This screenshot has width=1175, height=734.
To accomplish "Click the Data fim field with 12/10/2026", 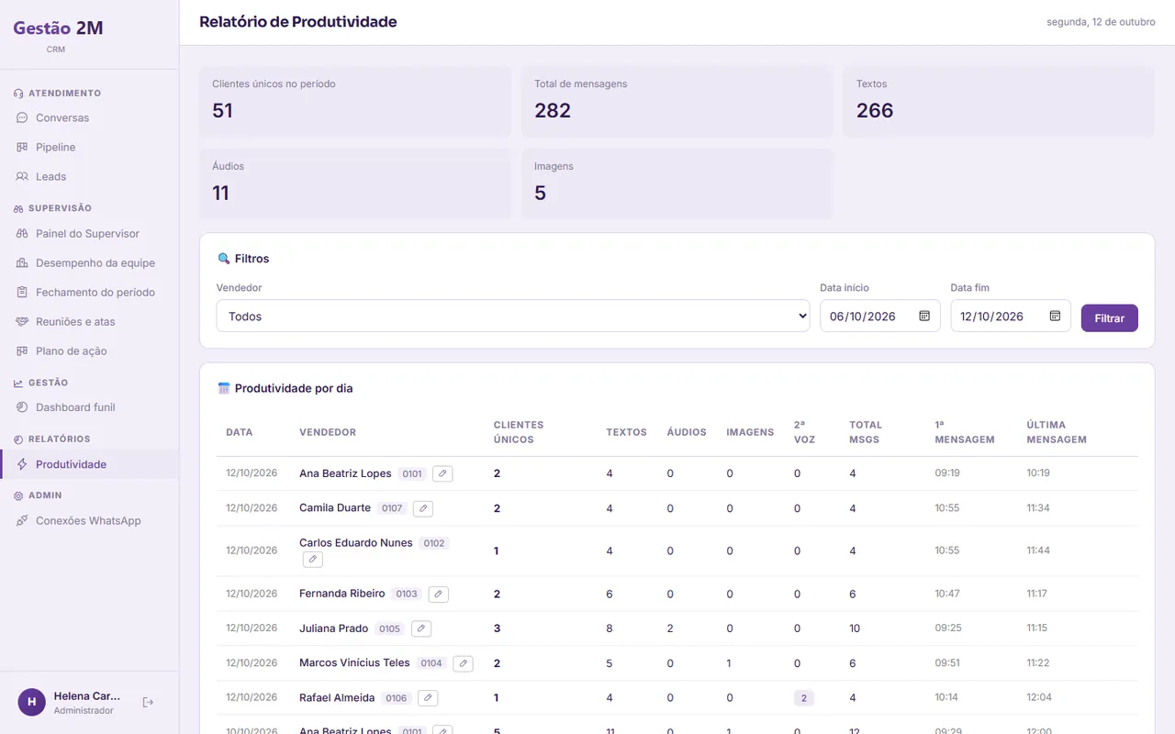I will click(x=1011, y=316).
